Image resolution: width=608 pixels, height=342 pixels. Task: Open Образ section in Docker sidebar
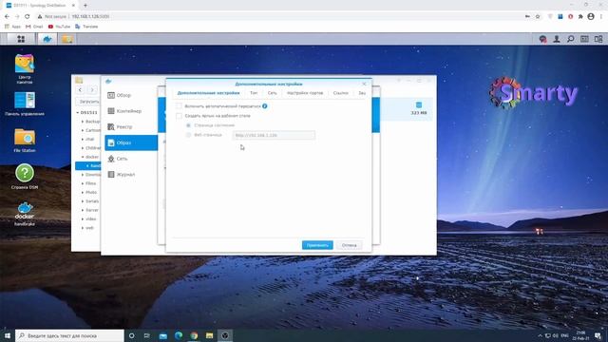point(131,142)
